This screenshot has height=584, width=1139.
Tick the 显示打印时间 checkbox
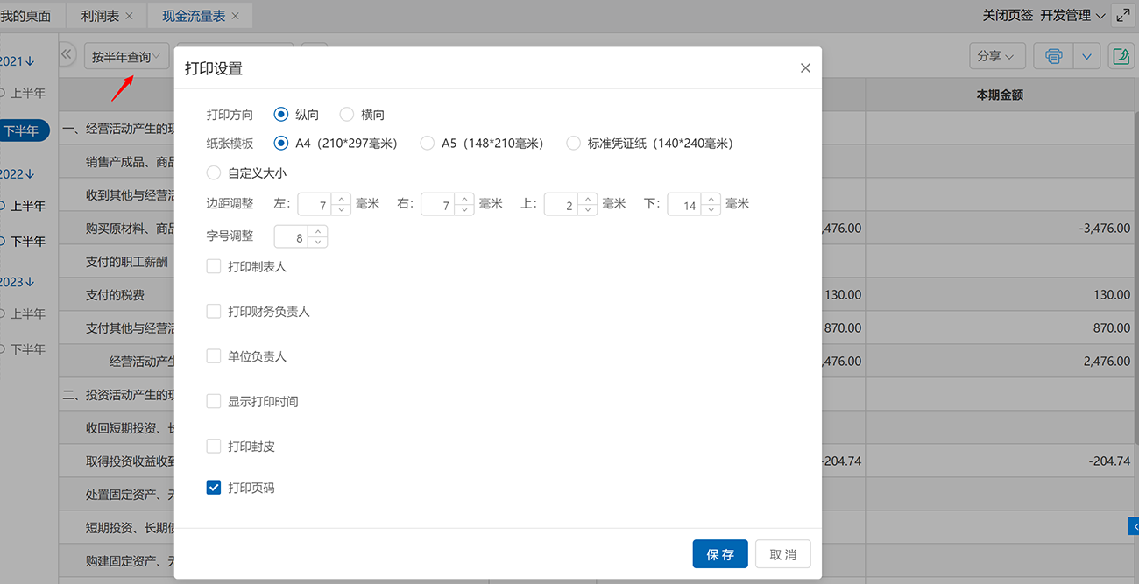[214, 401]
